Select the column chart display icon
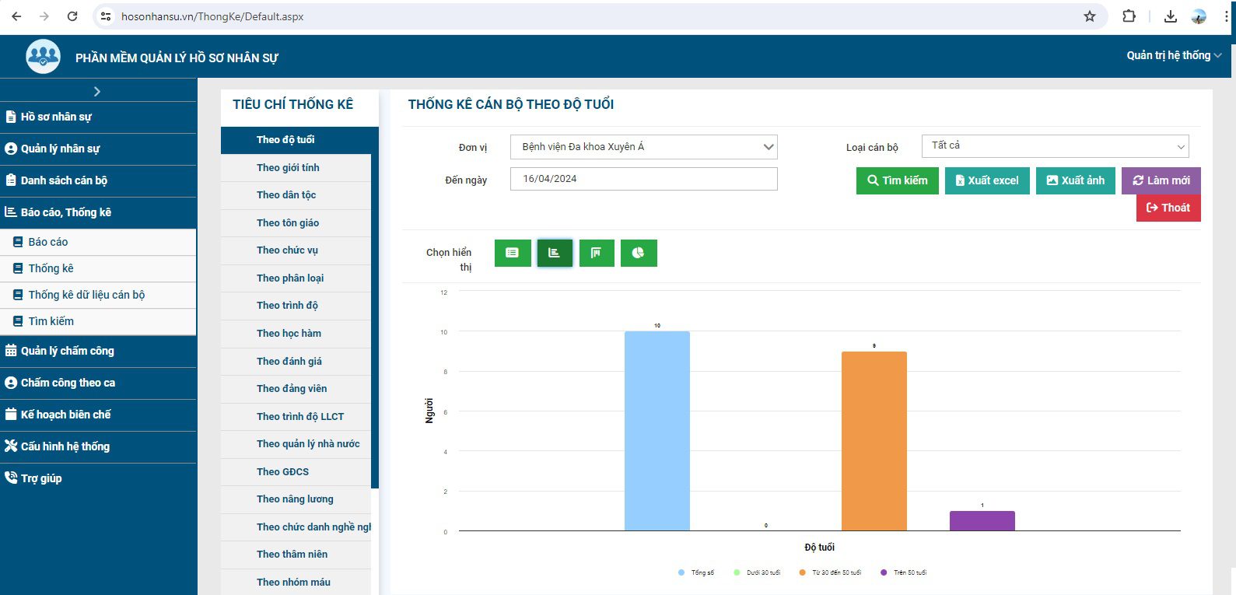This screenshot has width=1236, height=595. click(597, 253)
